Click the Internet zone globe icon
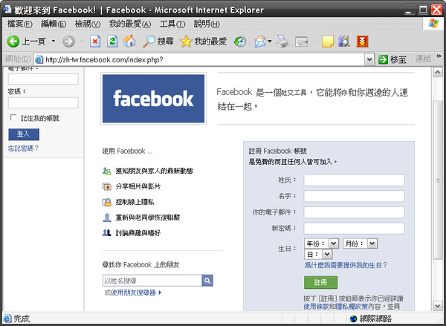446x326 pixels. 353,319
